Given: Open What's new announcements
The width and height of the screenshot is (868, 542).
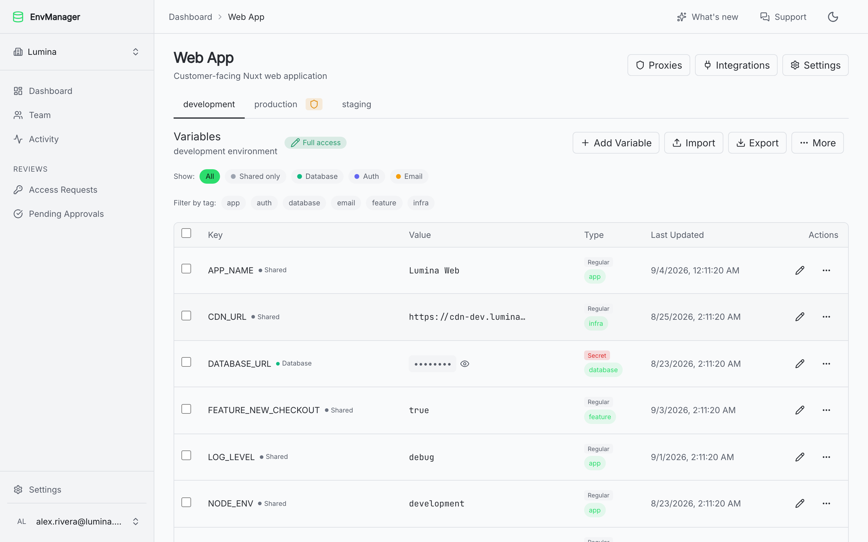Looking at the screenshot, I should (707, 17).
